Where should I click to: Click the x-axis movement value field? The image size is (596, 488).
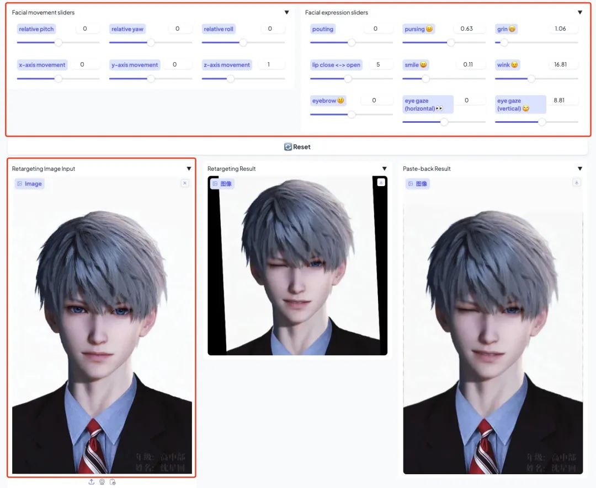point(85,64)
